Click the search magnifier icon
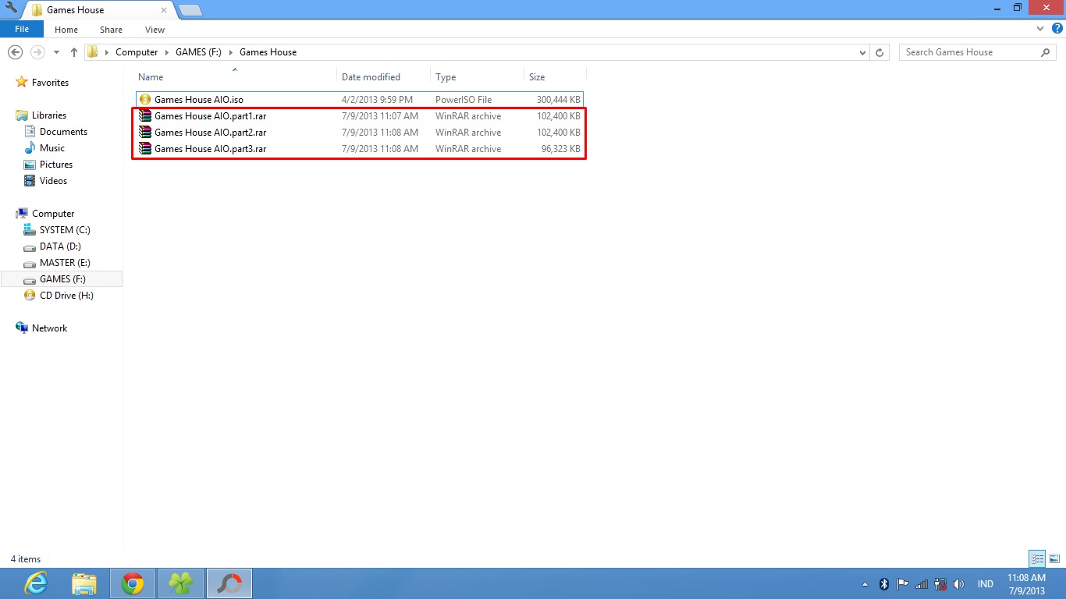 coord(1046,52)
